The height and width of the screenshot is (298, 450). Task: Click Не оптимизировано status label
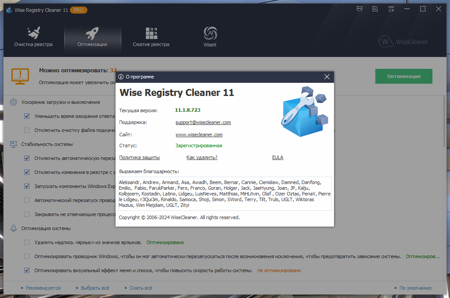coord(279,270)
